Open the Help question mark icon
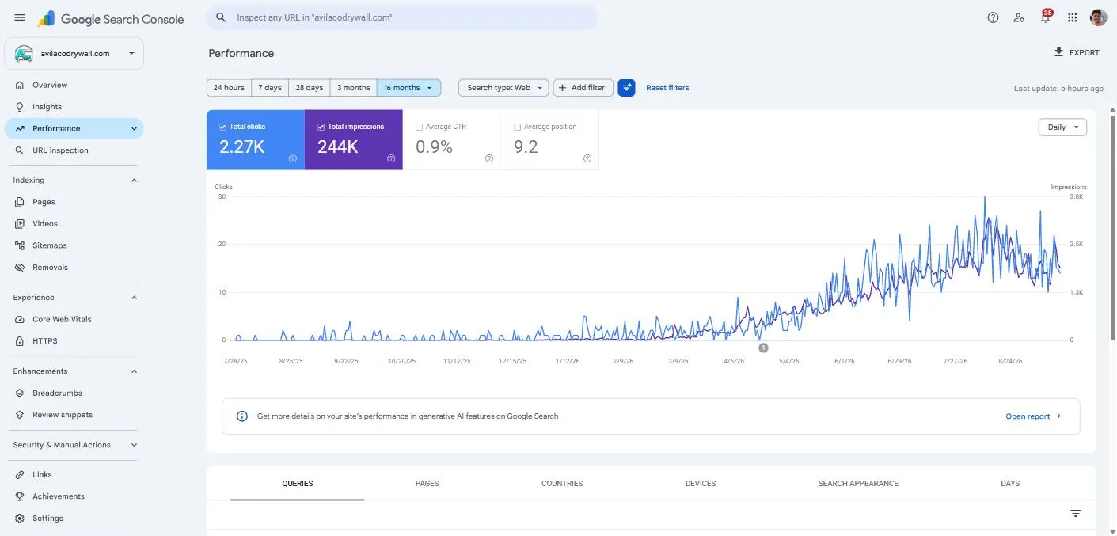The image size is (1117, 536). [x=993, y=17]
